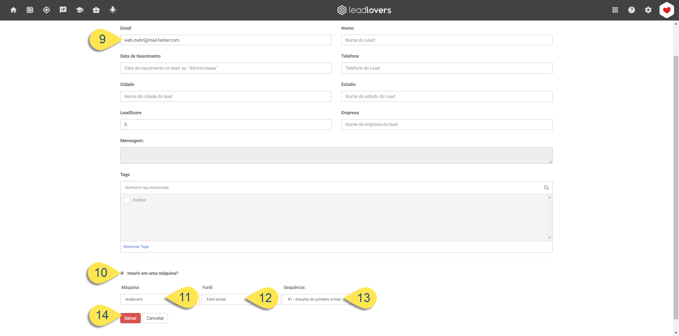Open the briefcase icon
This screenshot has width=679, height=336.
point(96,10)
